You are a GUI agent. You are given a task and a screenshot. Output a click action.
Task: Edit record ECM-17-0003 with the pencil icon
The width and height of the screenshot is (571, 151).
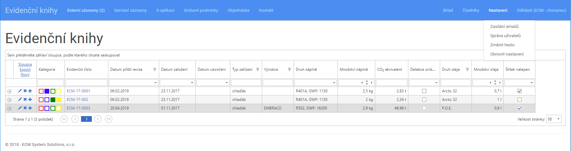[20, 108]
